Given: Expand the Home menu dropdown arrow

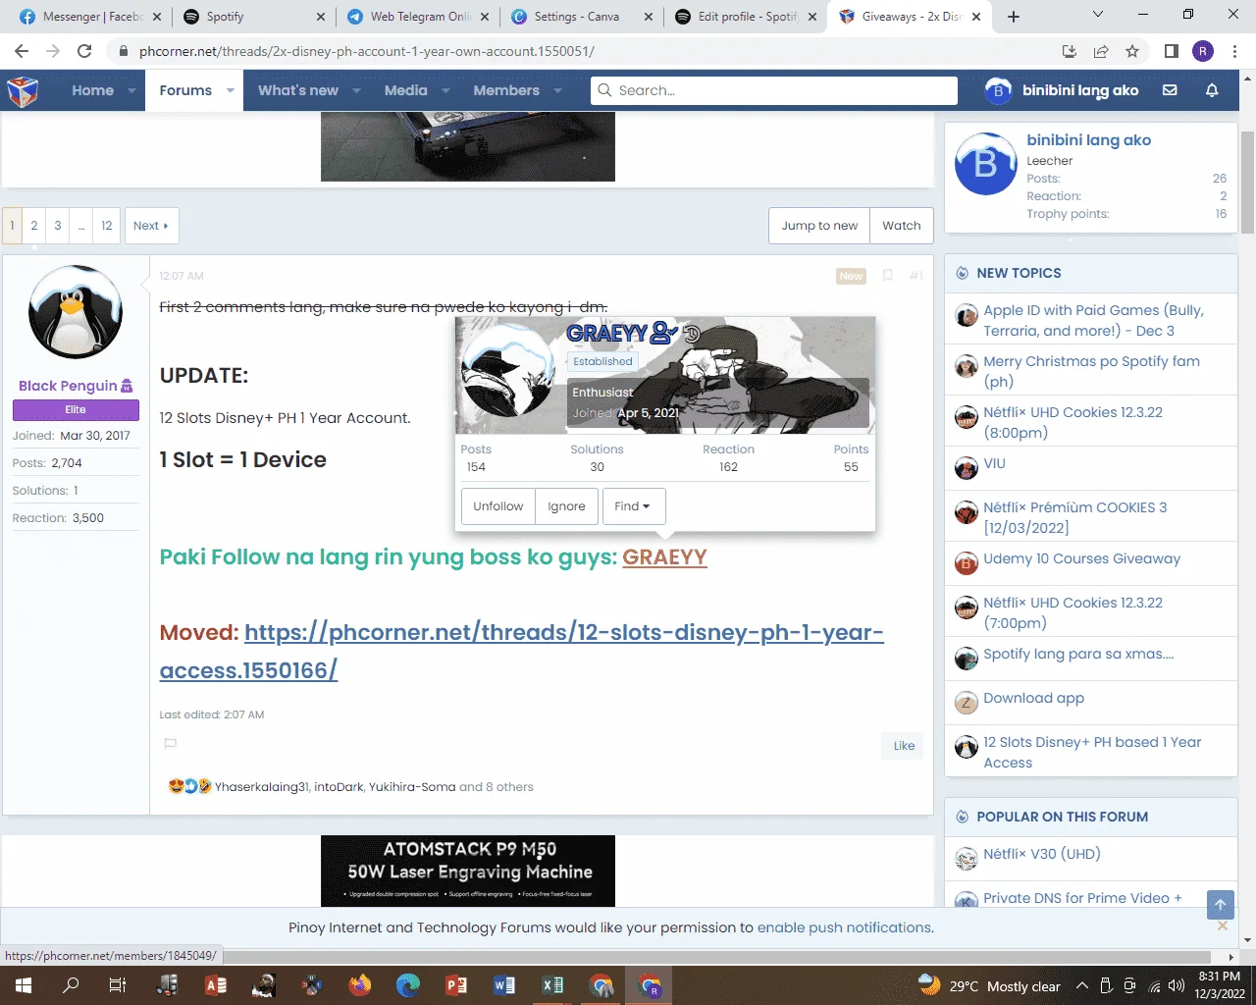Looking at the screenshot, I should tap(132, 90).
